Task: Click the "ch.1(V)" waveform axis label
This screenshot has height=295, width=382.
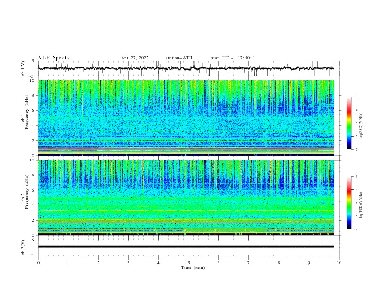Action: [23, 68]
